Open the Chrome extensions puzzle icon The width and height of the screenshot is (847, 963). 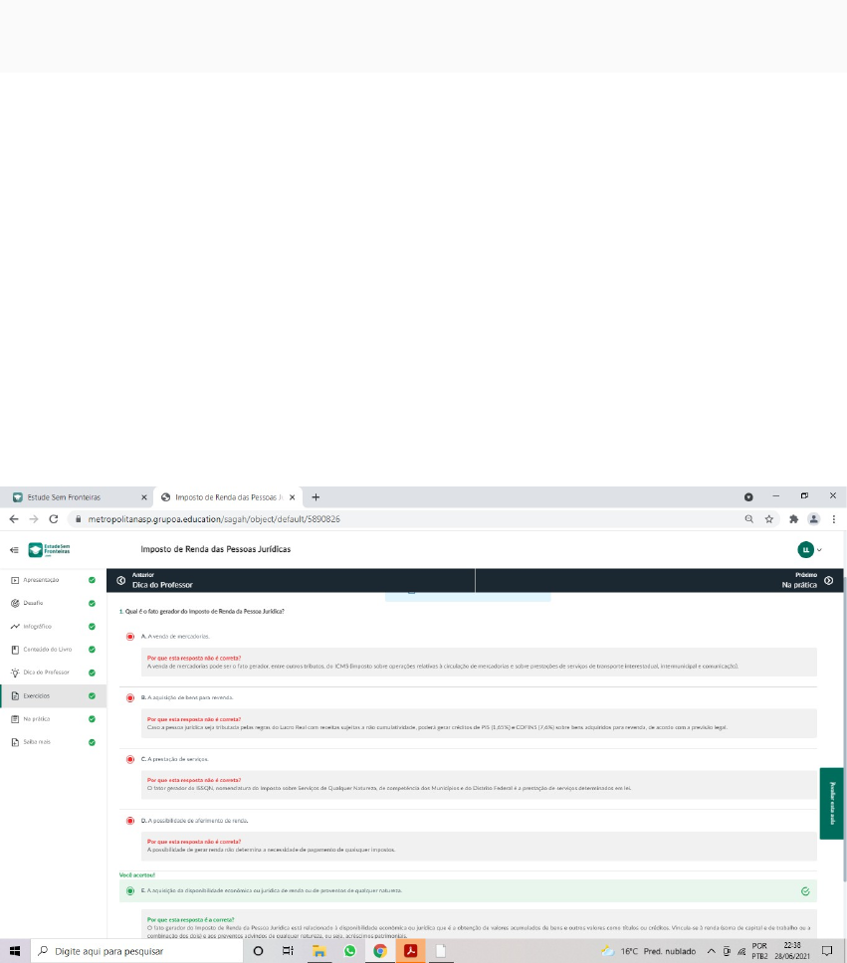[793, 519]
